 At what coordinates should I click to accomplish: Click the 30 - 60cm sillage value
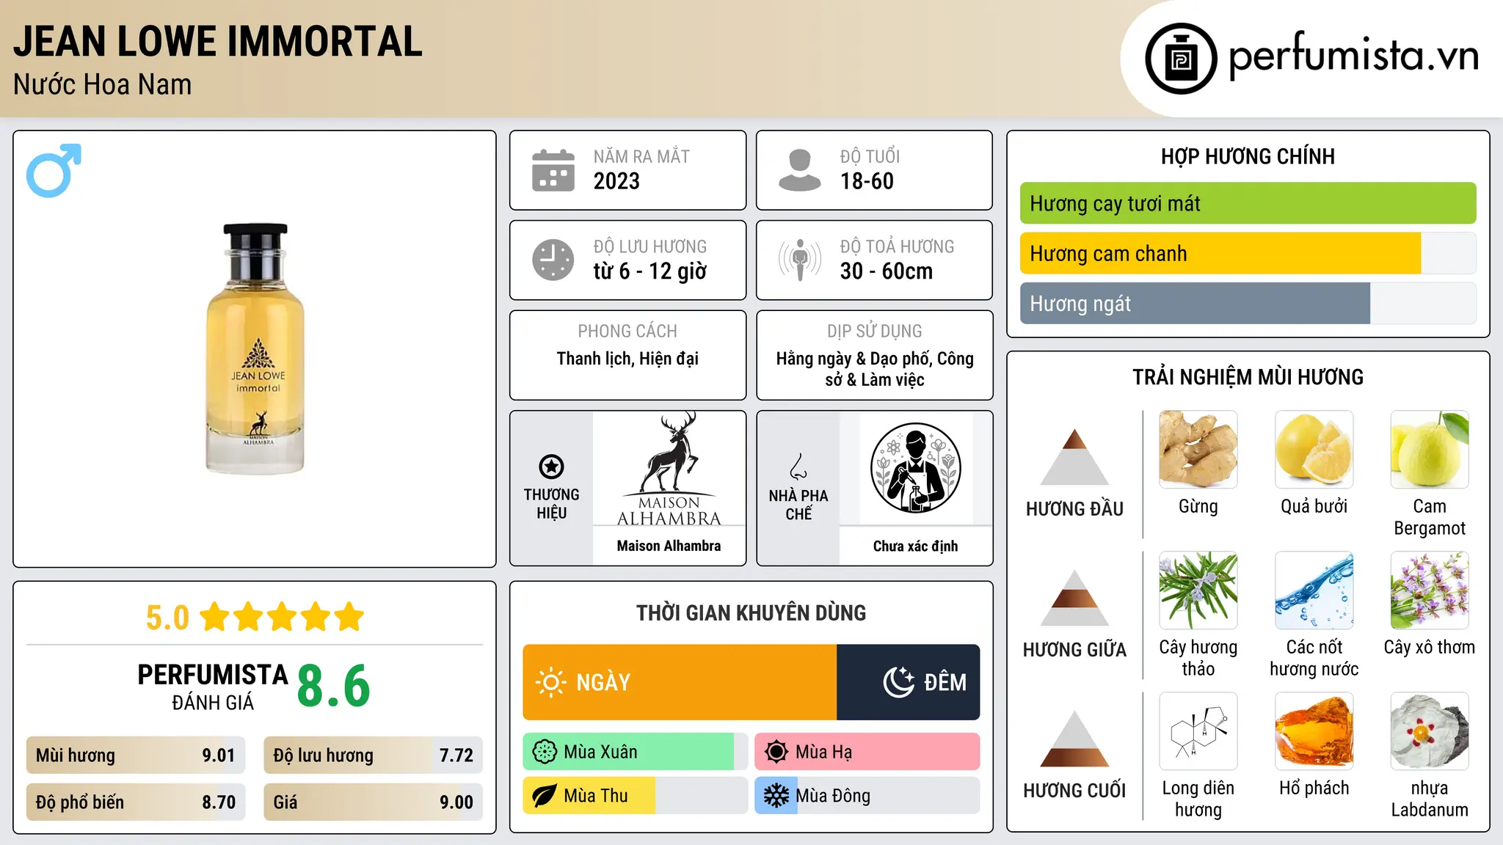[887, 271]
